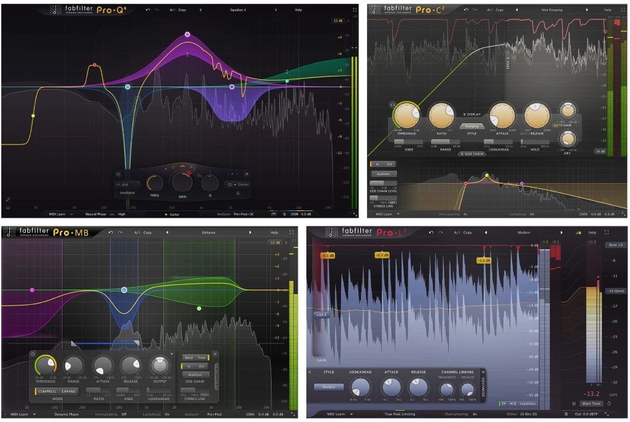Click the FabFilter logo icon in Pro-Q 4
This screenshot has height=422, width=630.
coord(55,8)
